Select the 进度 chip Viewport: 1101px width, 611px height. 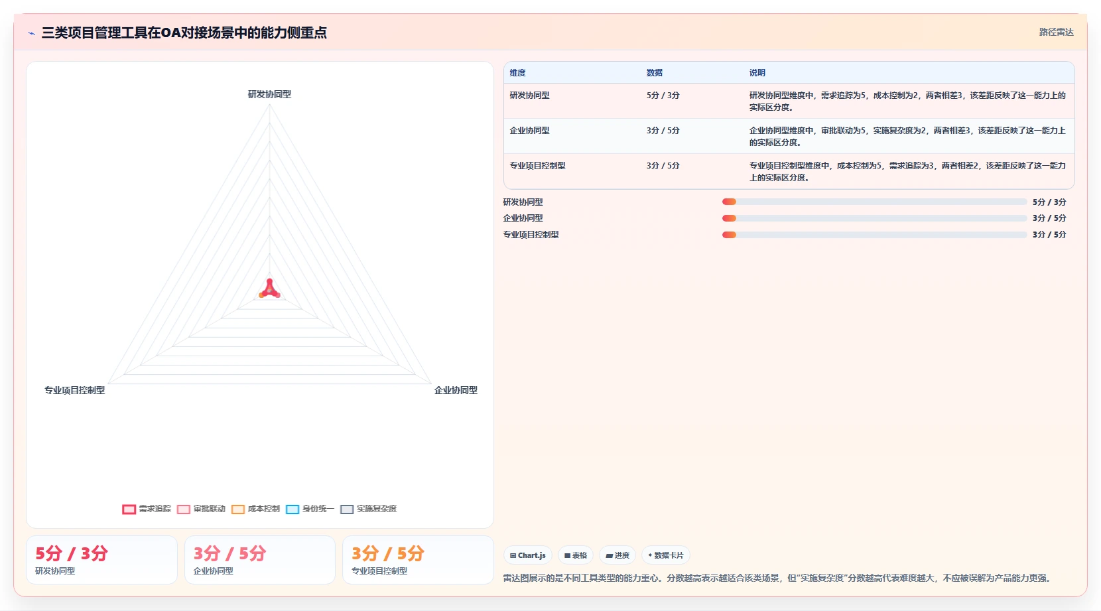point(617,555)
